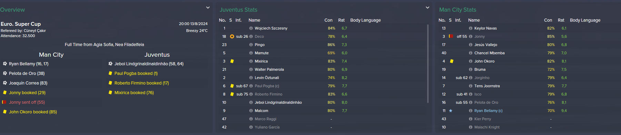Sort Man City table by Con column
Screen dimensions: 621x135
548,20
